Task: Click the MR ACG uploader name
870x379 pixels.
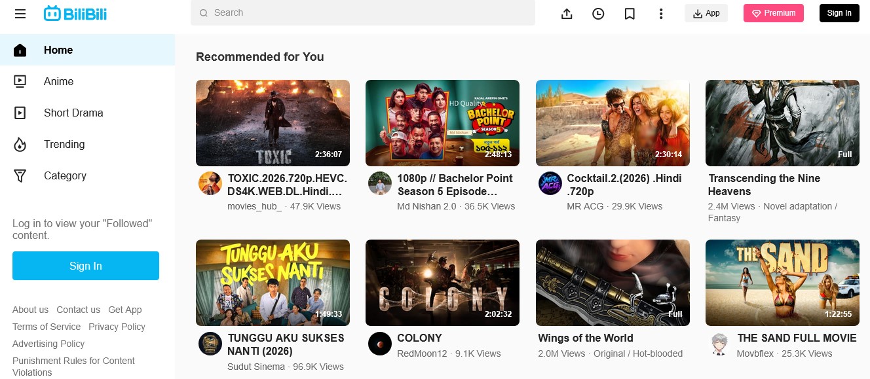Action: pos(585,206)
